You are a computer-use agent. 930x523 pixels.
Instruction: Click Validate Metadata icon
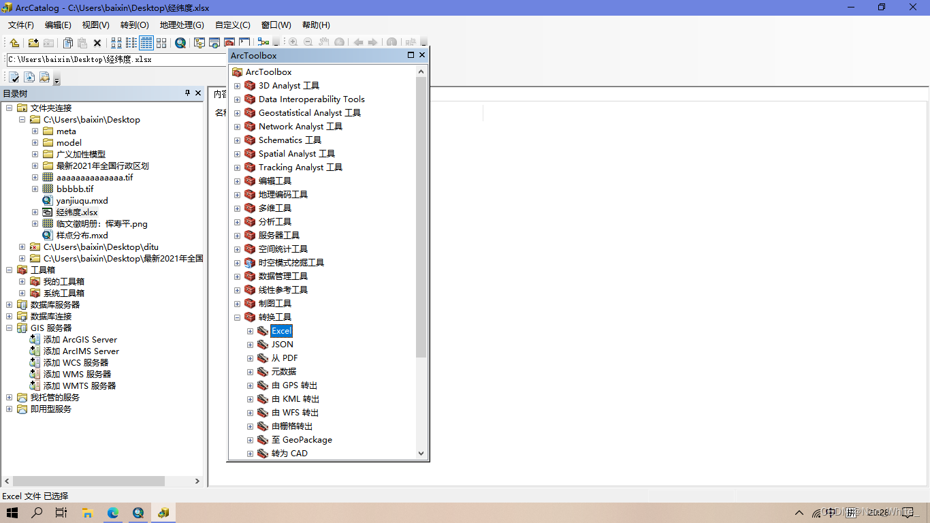14,77
